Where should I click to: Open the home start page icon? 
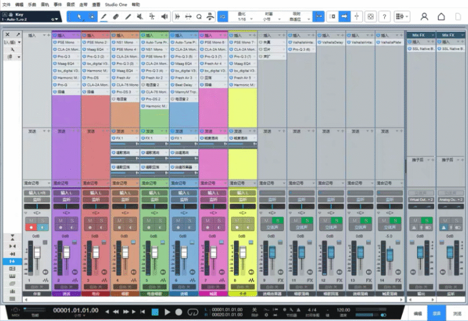pos(442,16)
